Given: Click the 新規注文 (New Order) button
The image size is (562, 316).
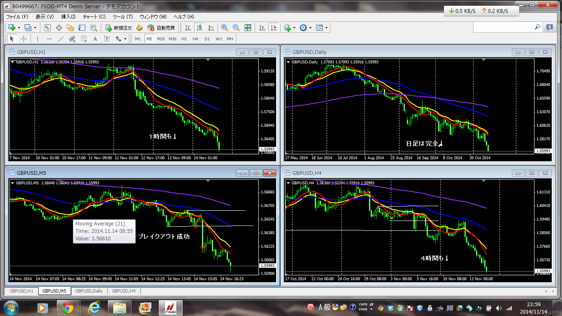Looking at the screenshot, I should coord(118,28).
